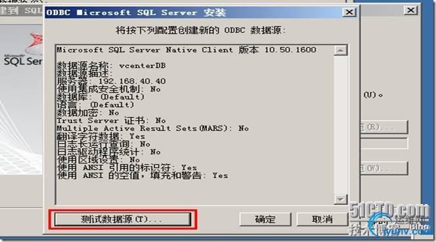Click the partially hidden (R)... button in background window
The image size is (436, 242).
384,127
